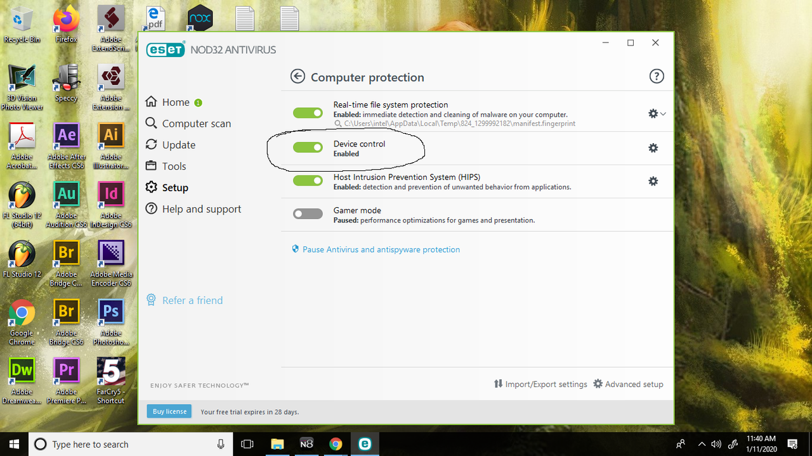Click the taskbar search box

tap(131, 444)
